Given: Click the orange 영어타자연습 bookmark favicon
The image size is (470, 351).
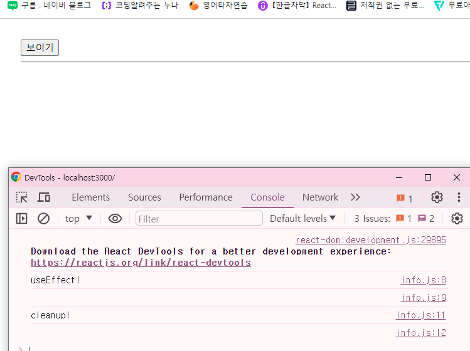Looking at the screenshot, I should point(194,6).
